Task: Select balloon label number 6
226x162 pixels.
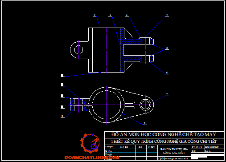Action: (167, 73)
